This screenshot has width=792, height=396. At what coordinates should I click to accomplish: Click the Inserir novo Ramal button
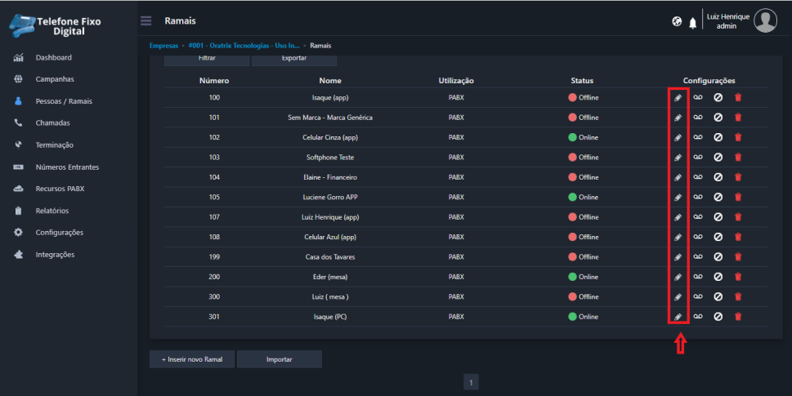coord(192,359)
